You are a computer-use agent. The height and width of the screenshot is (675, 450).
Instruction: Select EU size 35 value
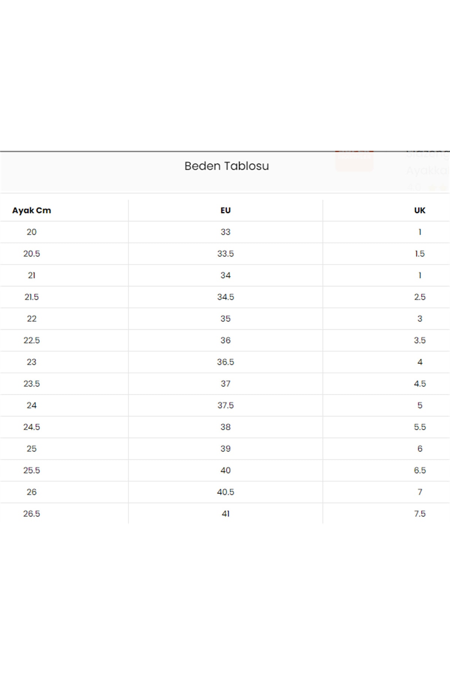pyautogui.click(x=225, y=319)
